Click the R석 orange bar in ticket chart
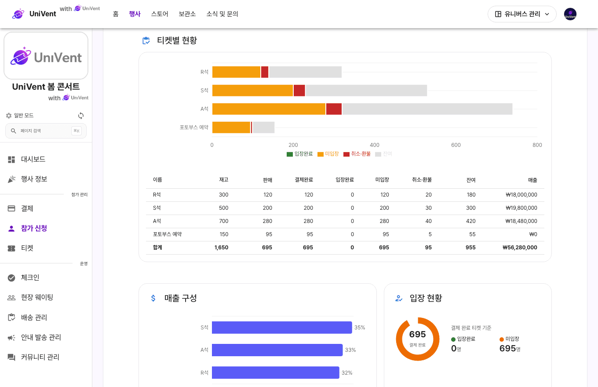The width and height of the screenshot is (598, 387). [236, 72]
